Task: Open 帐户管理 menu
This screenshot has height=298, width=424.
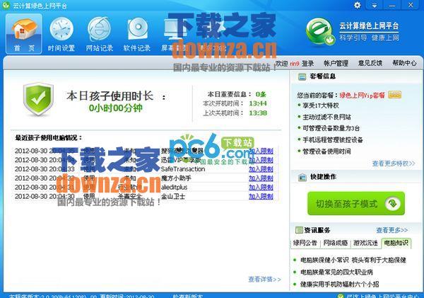Action: coord(336,63)
